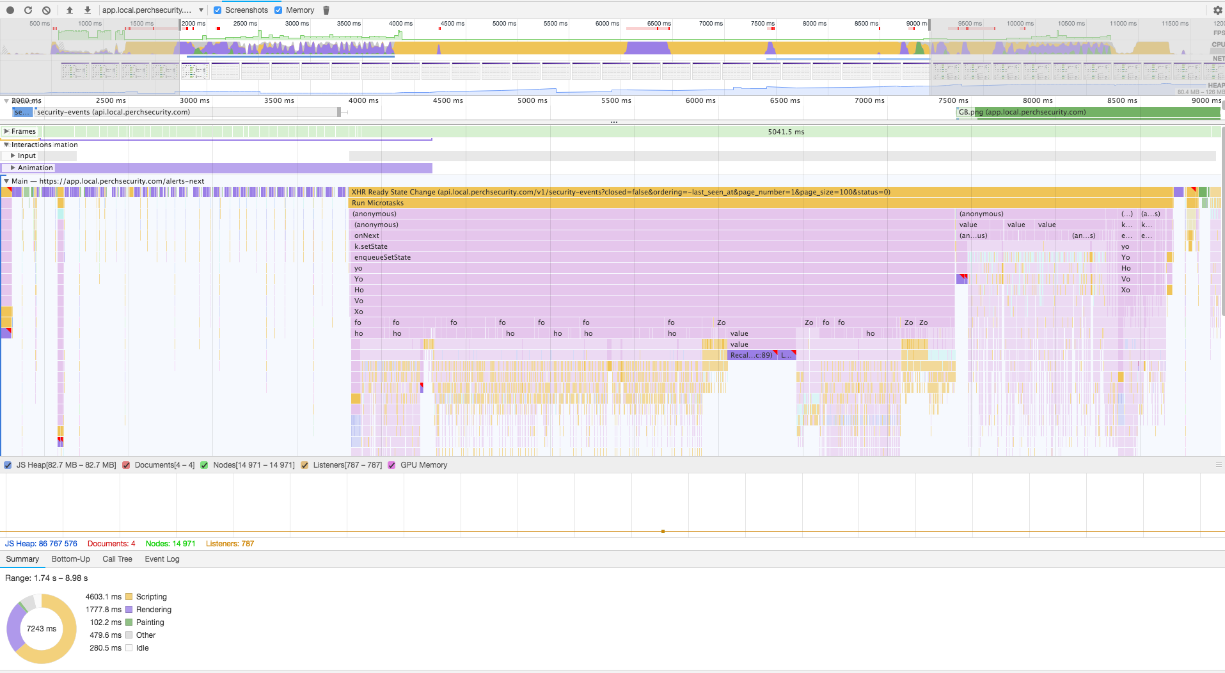Uncheck the JS Heap counter

click(x=8, y=465)
